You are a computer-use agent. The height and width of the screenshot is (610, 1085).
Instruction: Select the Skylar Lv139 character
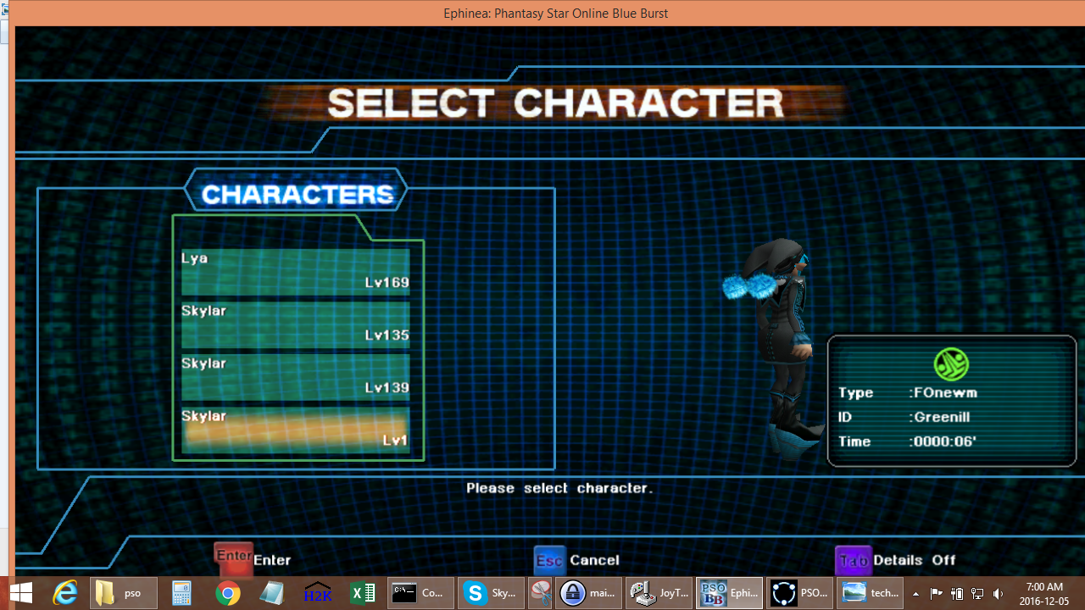295,376
